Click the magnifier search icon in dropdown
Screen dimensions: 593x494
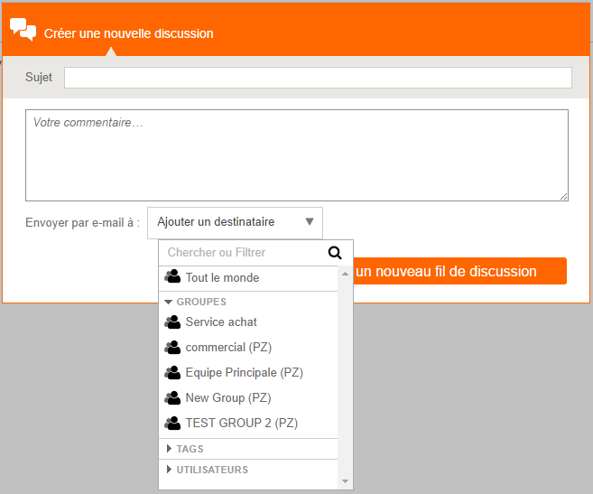(335, 253)
